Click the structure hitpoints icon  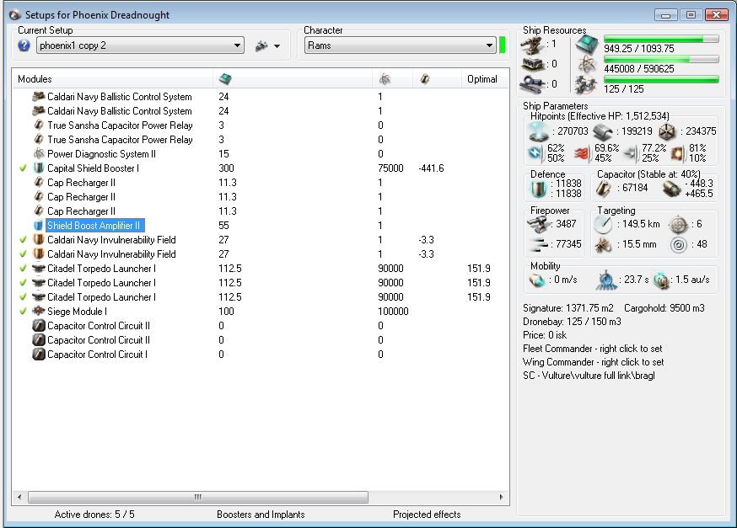pyautogui.click(x=667, y=132)
